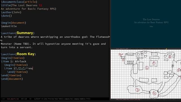Click the 'Summary' section heading
Viewport: 181px width, 102px height.
[x=25, y=33]
